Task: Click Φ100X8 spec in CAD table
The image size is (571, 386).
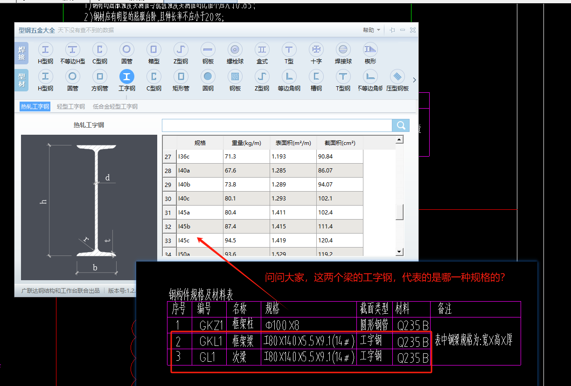Action: pyautogui.click(x=282, y=325)
